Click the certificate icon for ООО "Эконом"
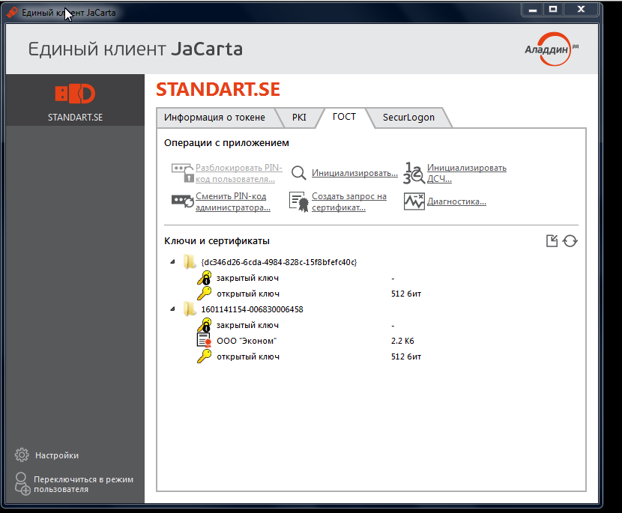The height and width of the screenshot is (513, 622). click(x=204, y=341)
